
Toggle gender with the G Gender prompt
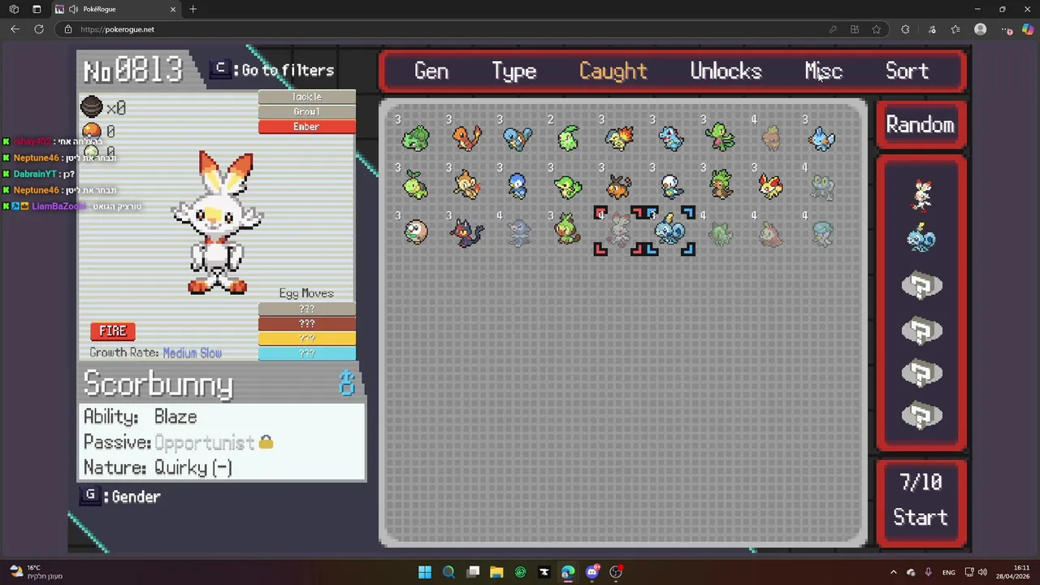tap(120, 496)
